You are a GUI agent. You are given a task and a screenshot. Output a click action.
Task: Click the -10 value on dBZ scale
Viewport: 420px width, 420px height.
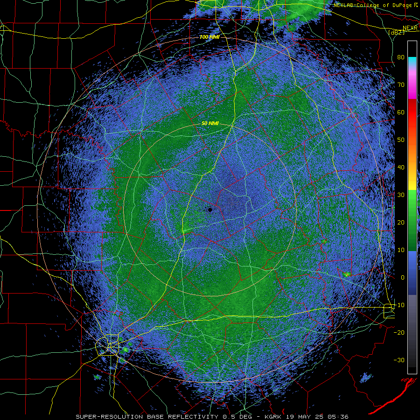[x=399, y=305]
